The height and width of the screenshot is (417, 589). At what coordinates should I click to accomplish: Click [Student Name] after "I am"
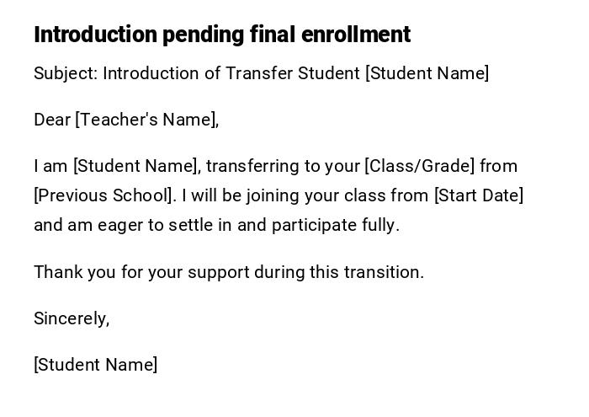coord(135,166)
